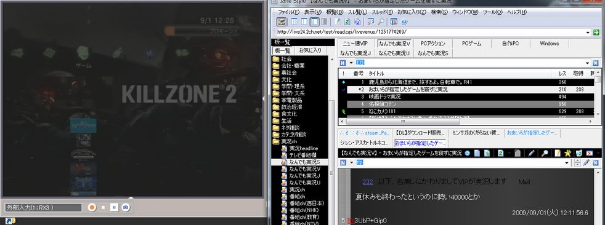Switch to the 板一覧 sidebar tab
This screenshot has width=605, height=225.
[x=282, y=50]
